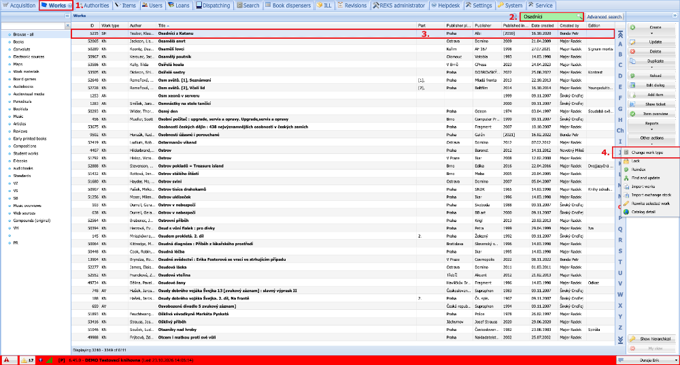Click the search magnifier icon
The height and width of the screenshot is (365, 680).
click(579, 17)
